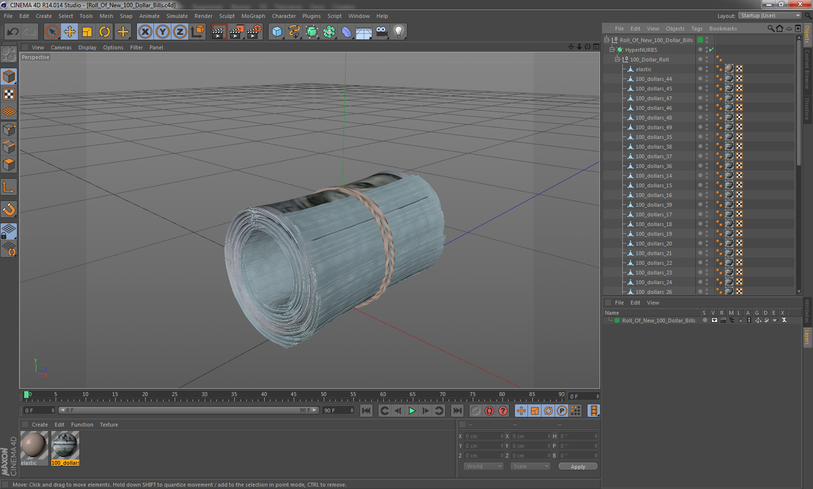
Task: Toggle Z axis lock
Action: pyautogui.click(x=180, y=32)
